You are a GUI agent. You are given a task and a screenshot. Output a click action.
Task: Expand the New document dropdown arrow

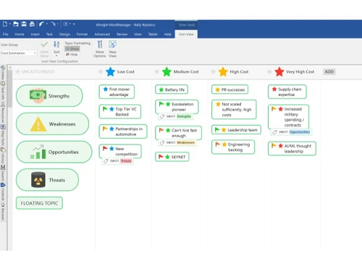(10, 24)
